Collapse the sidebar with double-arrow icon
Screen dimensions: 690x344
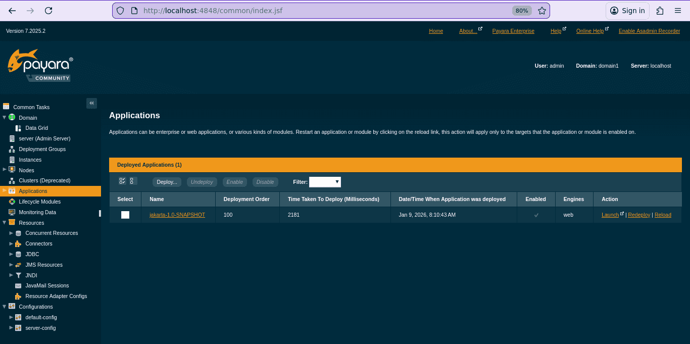pyautogui.click(x=91, y=103)
